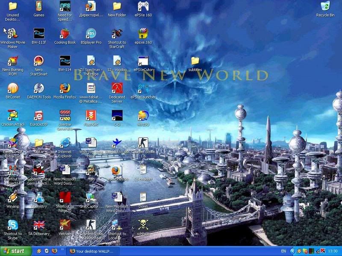
Task: Open the ZX Spectrum - The Hype file
Action: pos(91,61)
